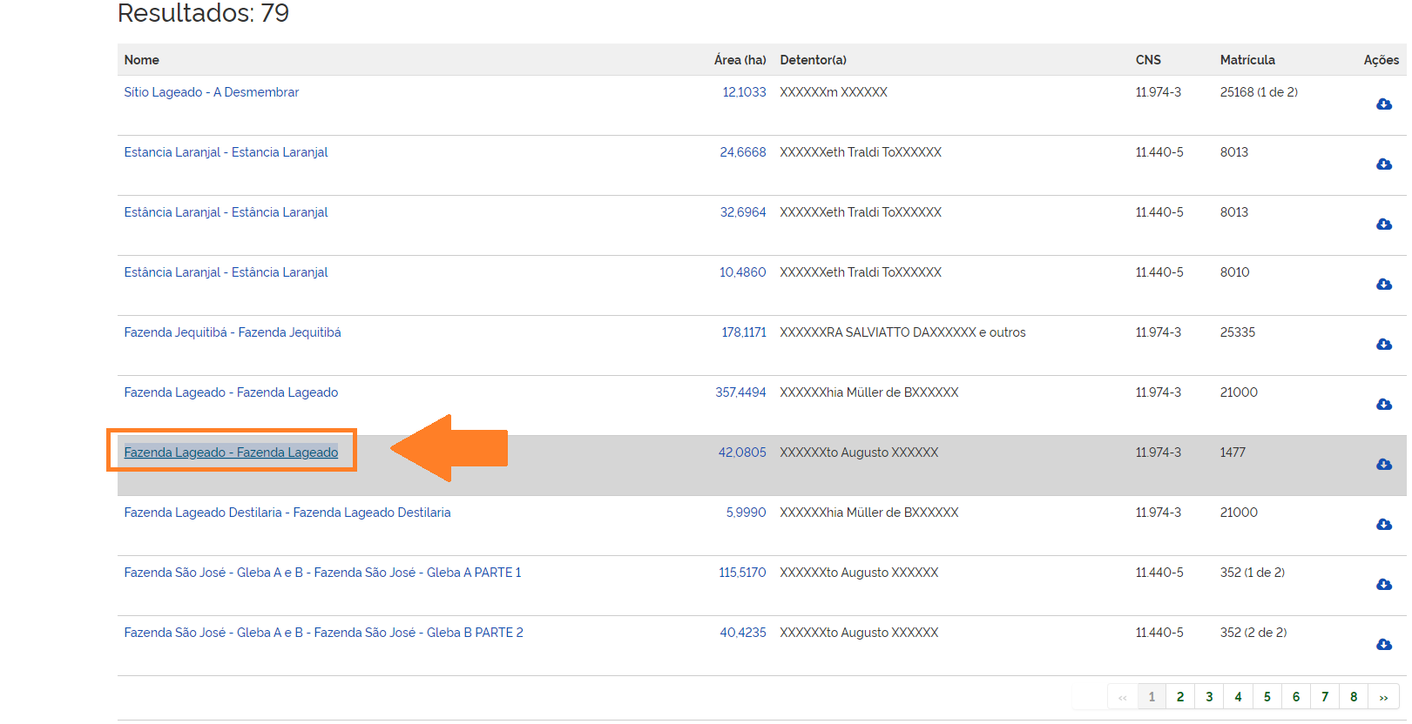Jump to results page 8
This screenshot has height=724, width=1412.
1353,697
